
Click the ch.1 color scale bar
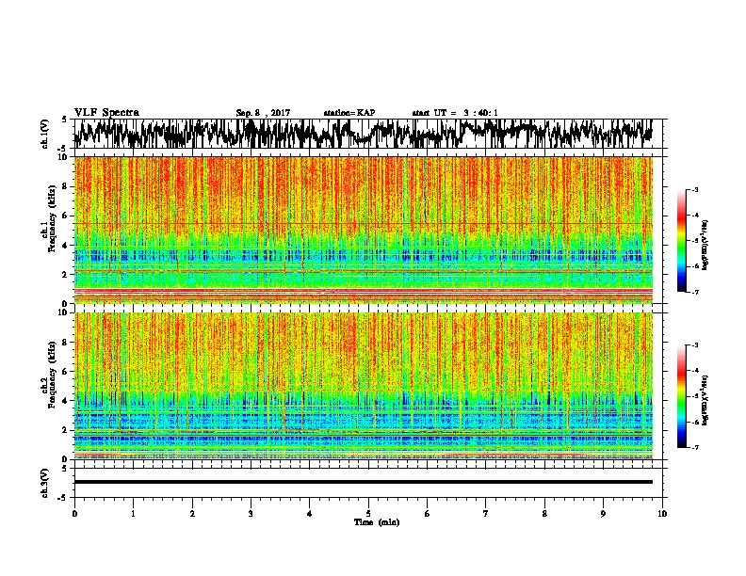point(681,241)
